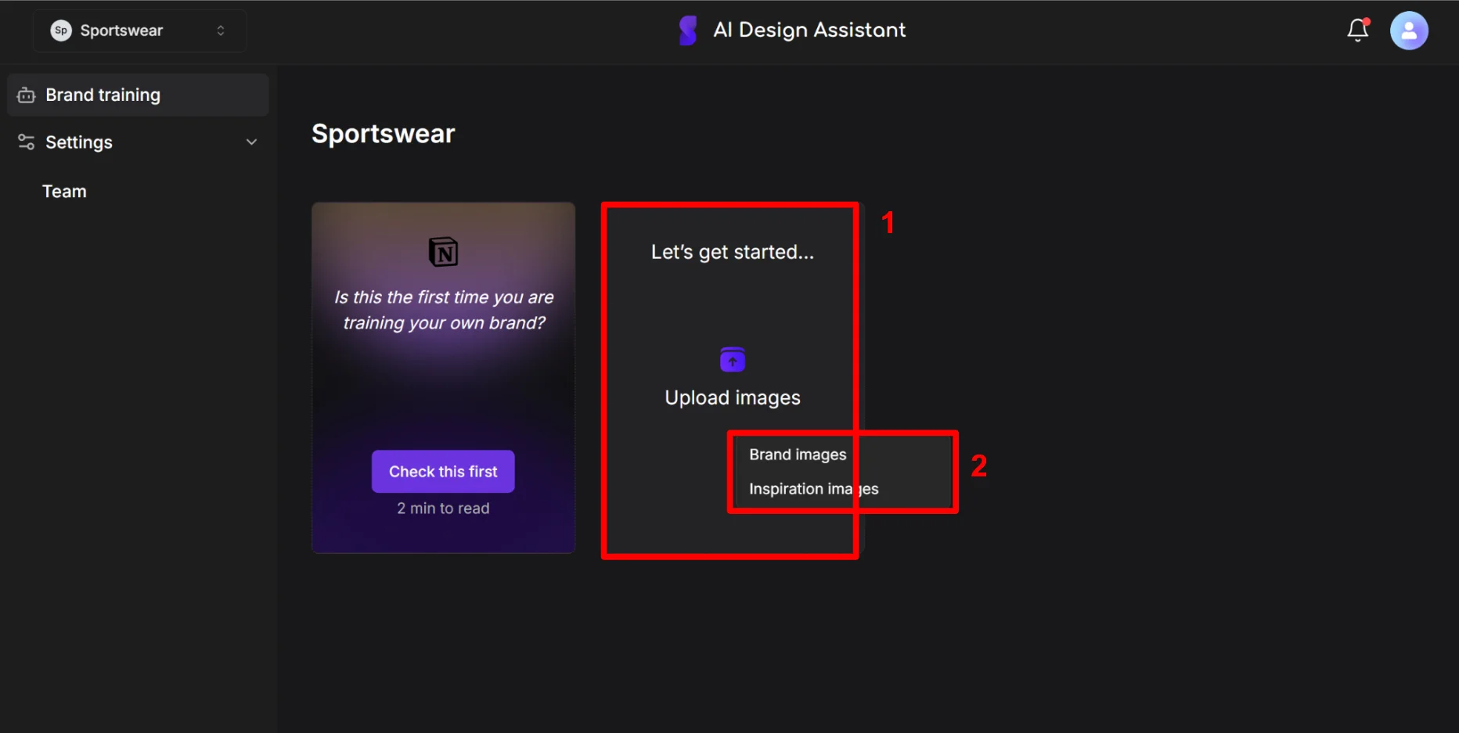Click the 'Sp' workspace badge

click(x=61, y=31)
